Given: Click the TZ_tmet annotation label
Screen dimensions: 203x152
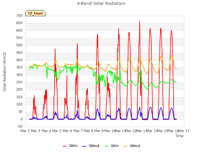Looking at the screenshot, I should pos(35,13).
